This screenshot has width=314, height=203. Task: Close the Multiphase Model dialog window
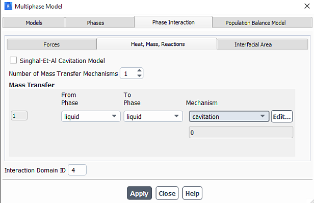coord(307,6)
